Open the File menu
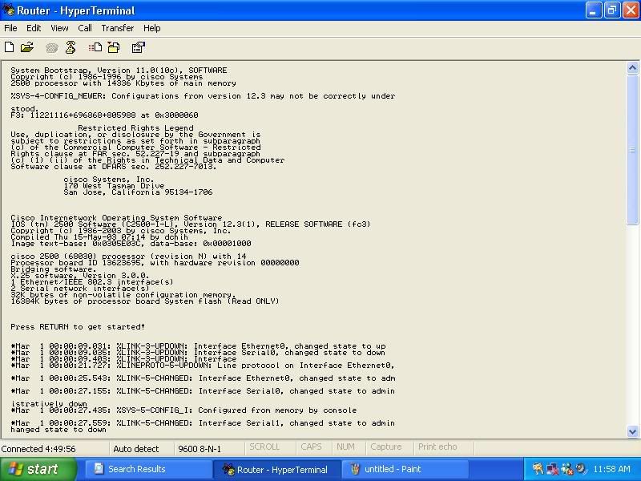Screen dimensions: 641x481 [10, 28]
